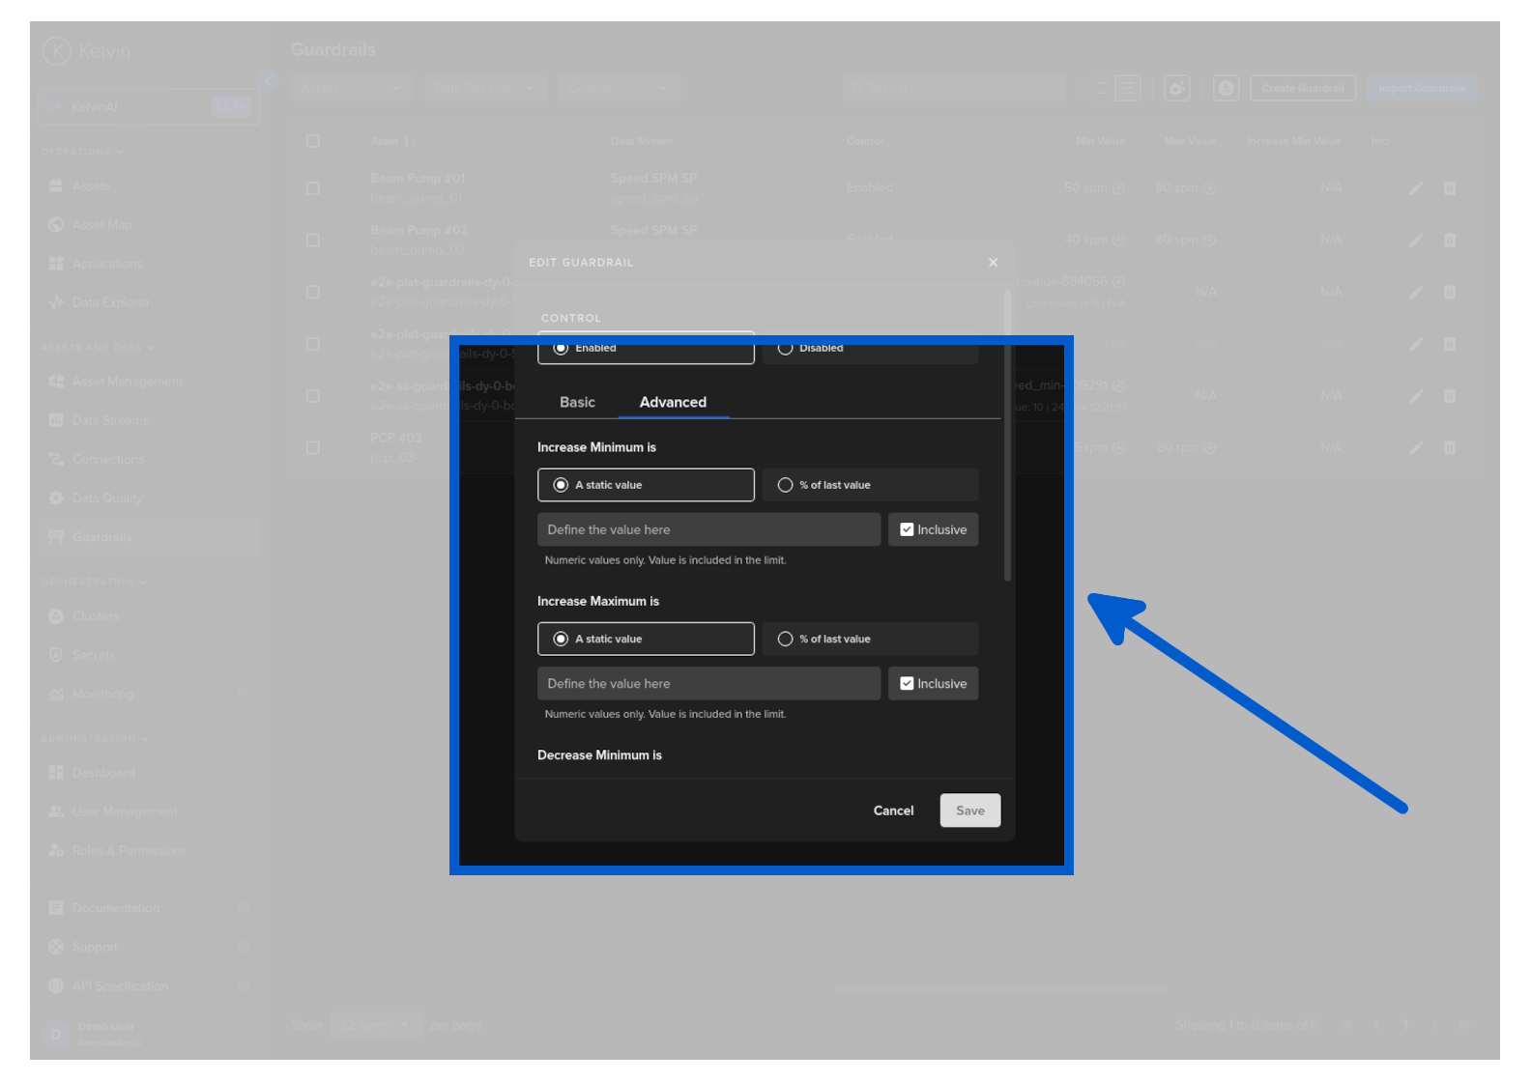Select '% of last value' for Increase Minimum
Screen dimensions: 1531x1082
pyautogui.click(x=785, y=485)
